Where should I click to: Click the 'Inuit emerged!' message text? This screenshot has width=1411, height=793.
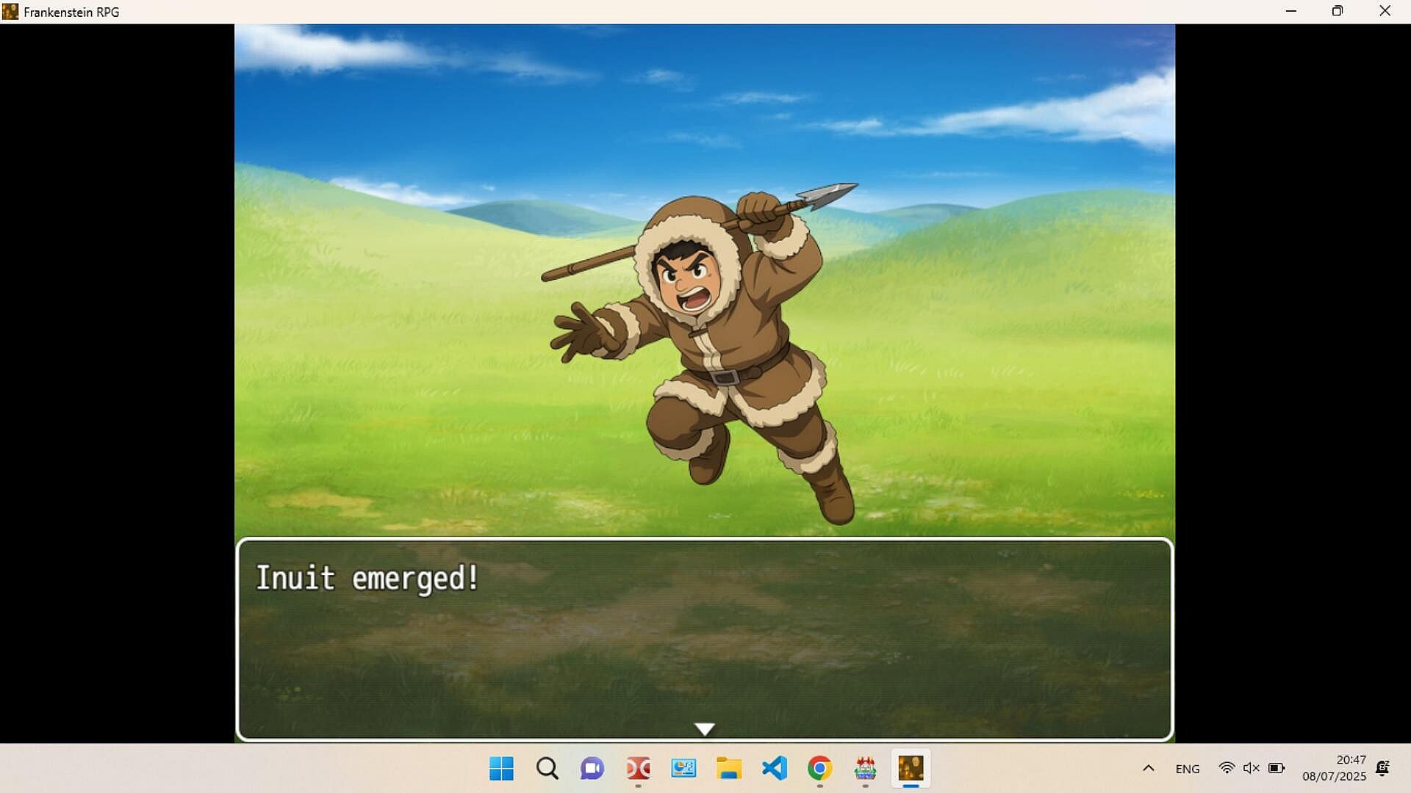click(367, 579)
